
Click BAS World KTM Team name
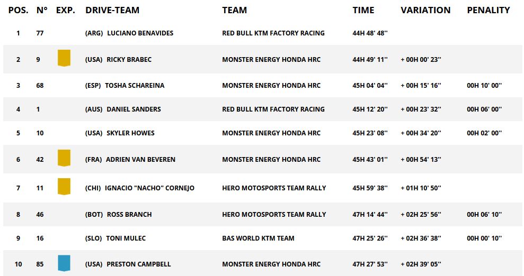pos(258,238)
